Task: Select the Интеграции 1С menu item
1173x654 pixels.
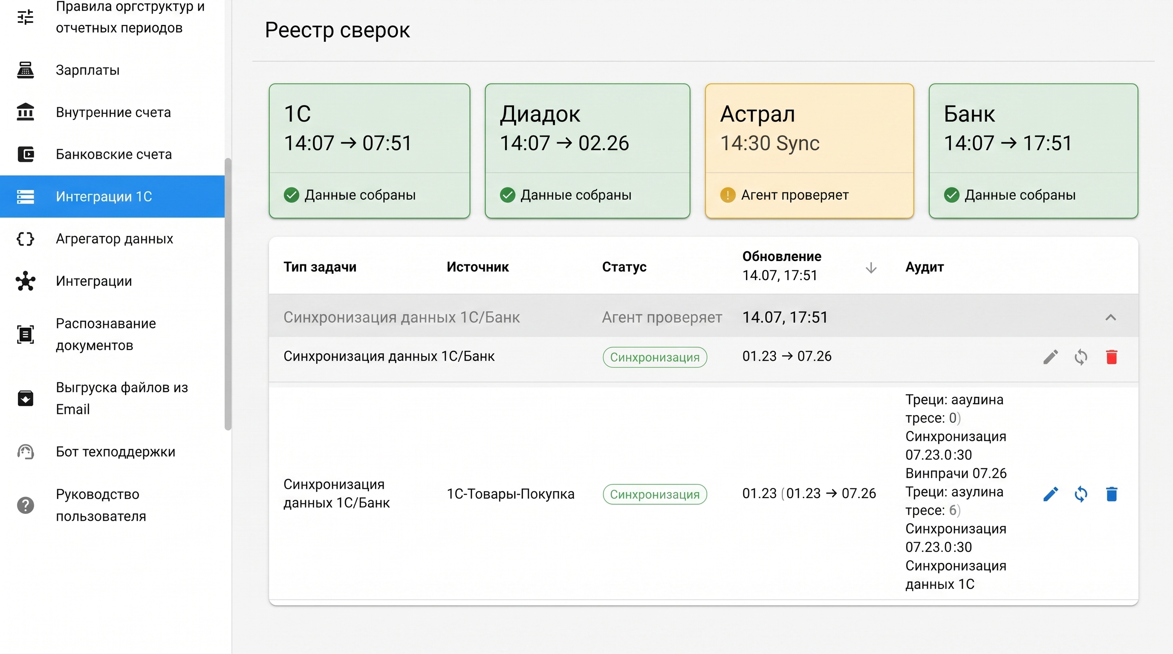Action: 113,196
